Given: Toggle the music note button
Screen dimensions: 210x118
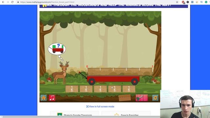Looking at the screenshot, I should (x=52, y=98).
